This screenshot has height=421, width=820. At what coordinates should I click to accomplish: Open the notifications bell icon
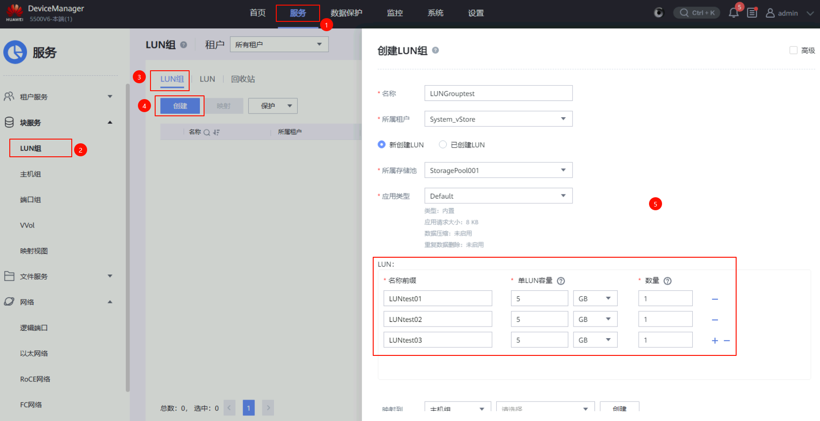tap(733, 13)
